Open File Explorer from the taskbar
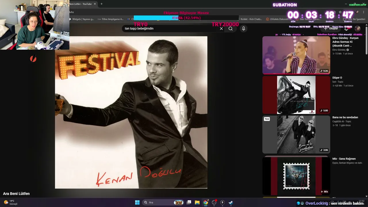Viewport: 368px width, 207px height. (x=197, y=202)
